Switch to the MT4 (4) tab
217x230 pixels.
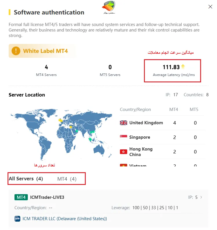pyautogui.click(x=67, y=179)
